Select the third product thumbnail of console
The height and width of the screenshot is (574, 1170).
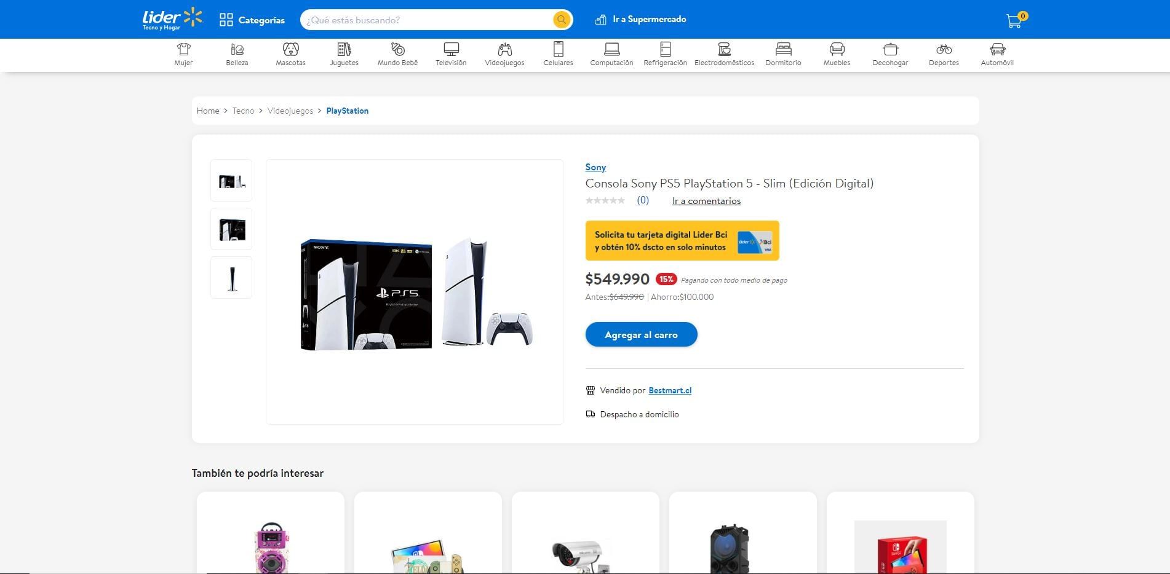coord(231,278)
